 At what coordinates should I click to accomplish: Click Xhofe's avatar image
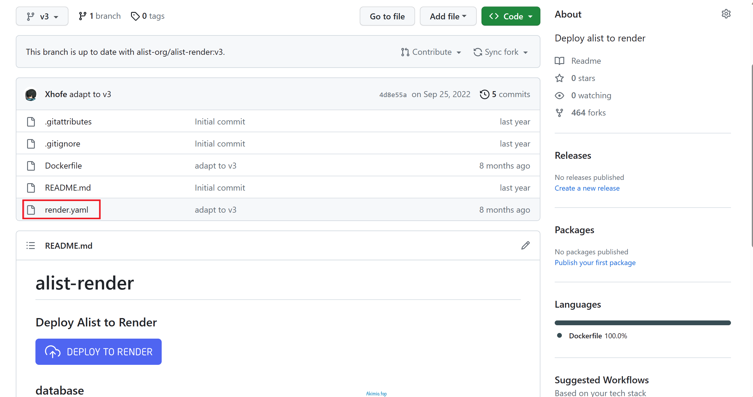(x=31, y=94)
